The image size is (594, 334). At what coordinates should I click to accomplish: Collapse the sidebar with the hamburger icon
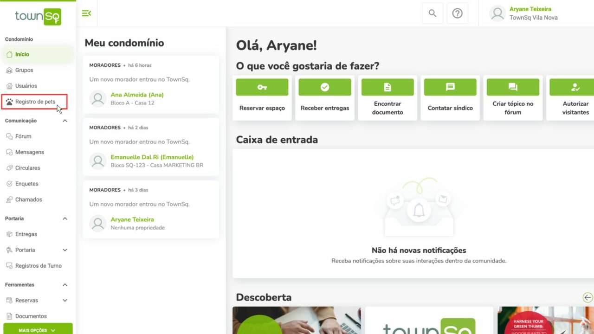coord(86,13)
